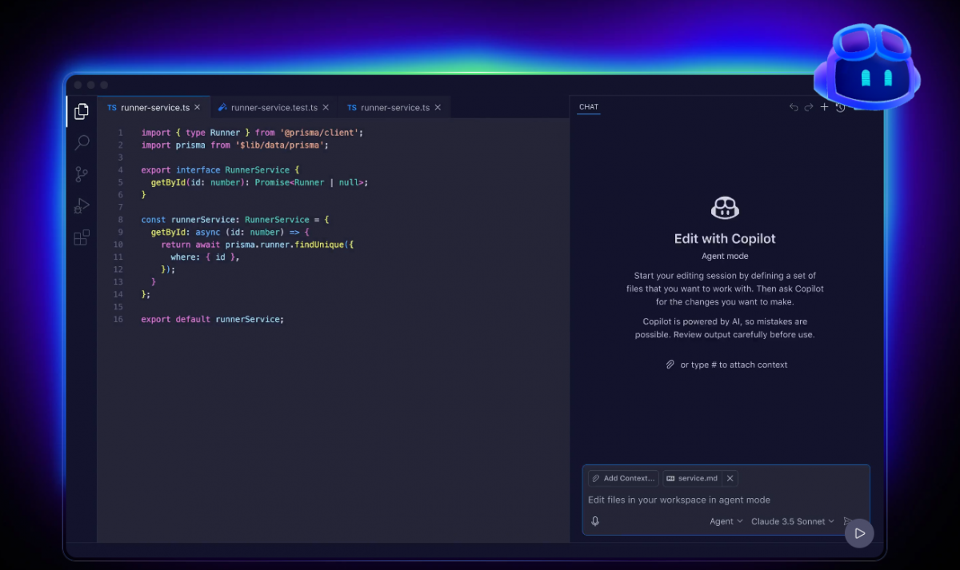Image resolution: width=960 pixels, height=570 pixels.
Task: Close the runner-service.test.ts tab
Action: (326, 107)
